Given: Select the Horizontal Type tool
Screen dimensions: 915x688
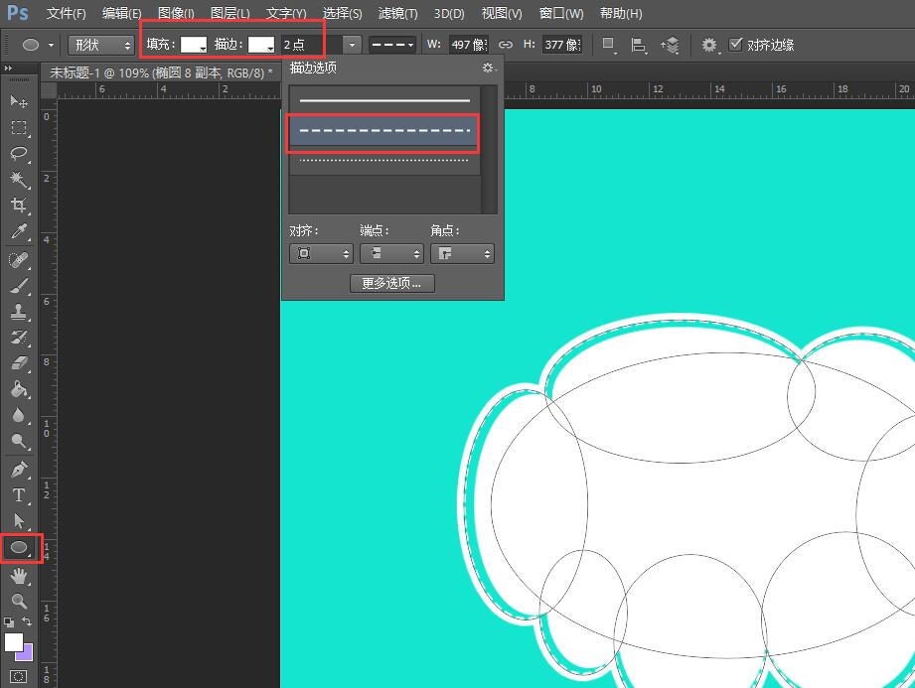Looking at the screenshot, I should pos(19,494).
